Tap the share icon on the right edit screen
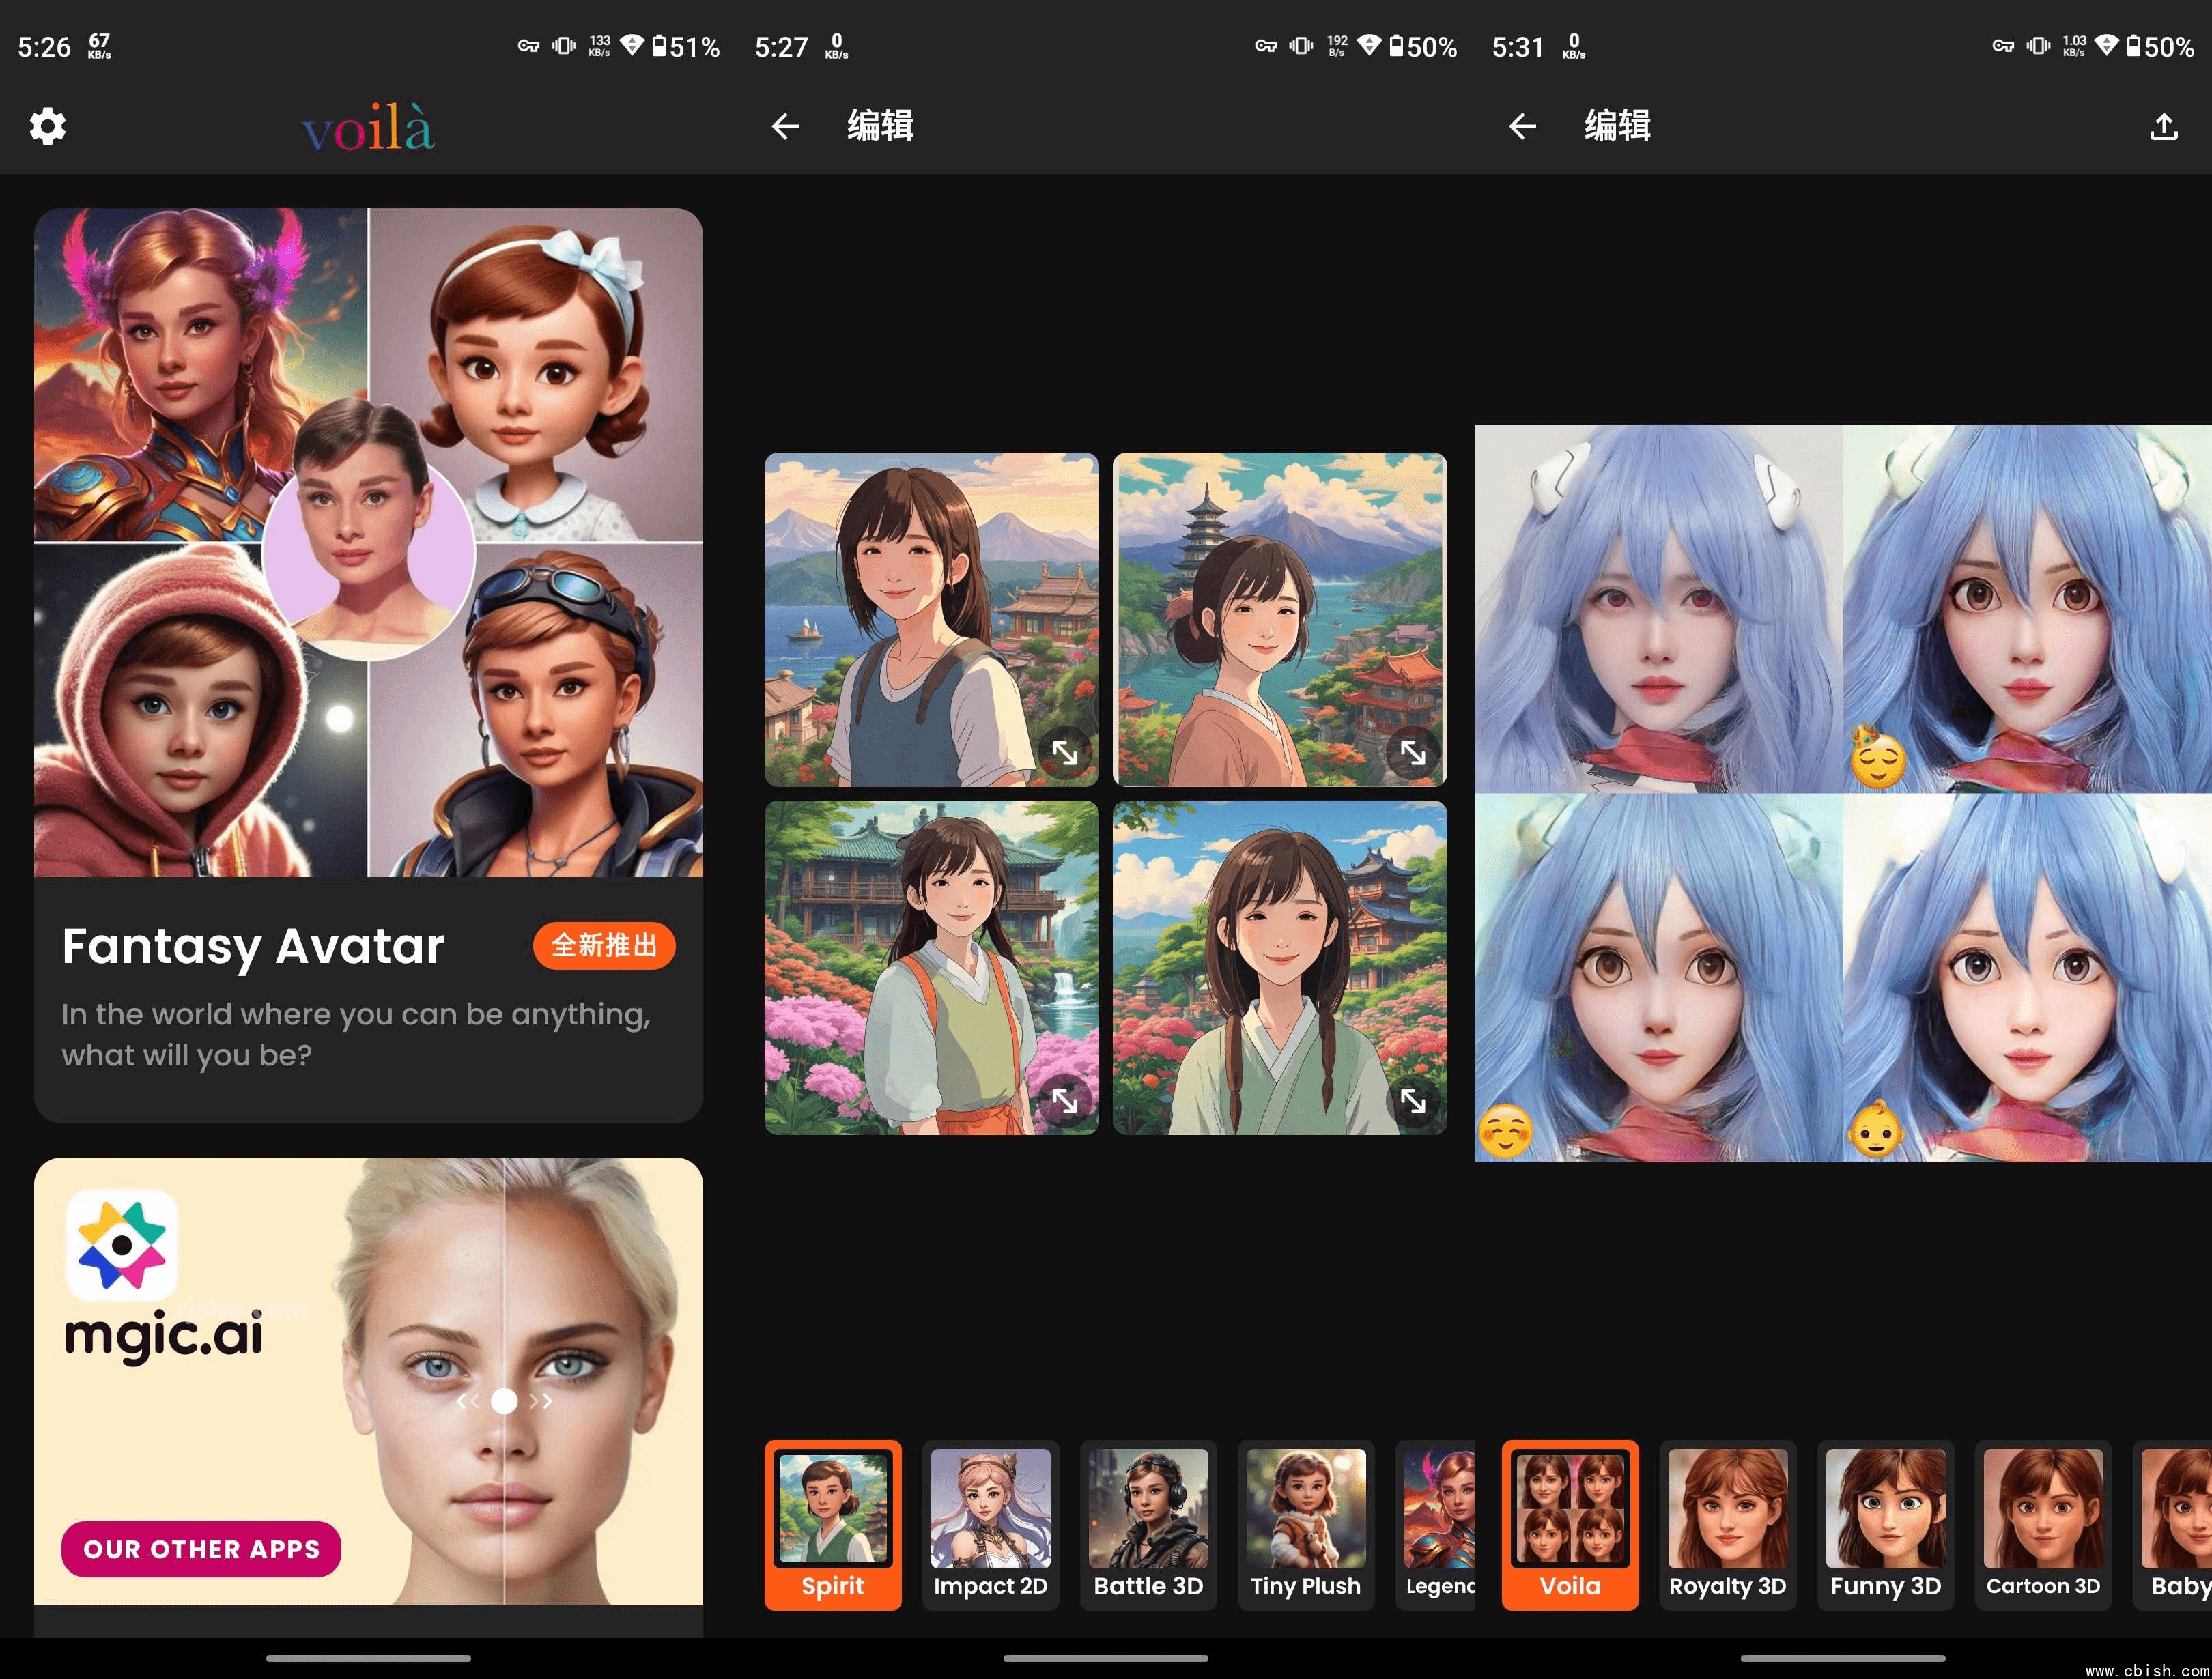Viewport: 2212px width, 1679px height. 2163,126
